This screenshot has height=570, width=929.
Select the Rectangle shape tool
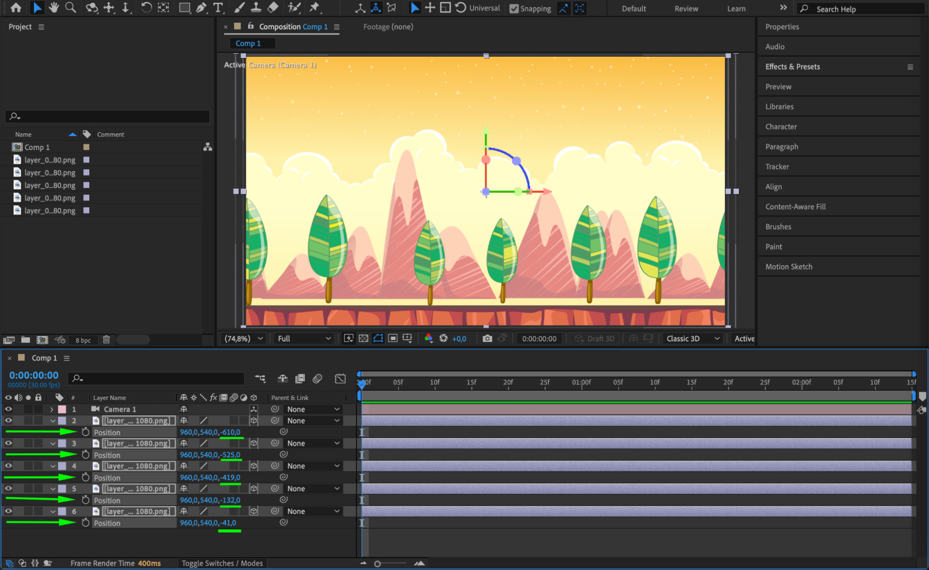point(184,7)
